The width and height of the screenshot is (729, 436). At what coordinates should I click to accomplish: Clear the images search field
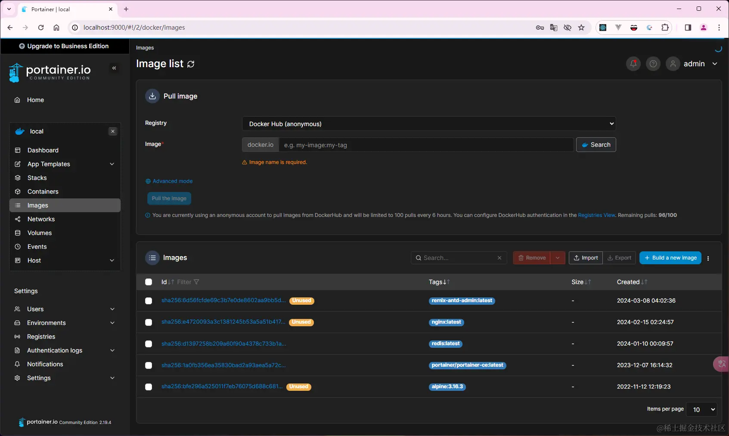point(499,258)
